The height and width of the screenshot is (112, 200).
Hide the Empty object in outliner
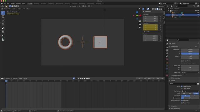198,15
